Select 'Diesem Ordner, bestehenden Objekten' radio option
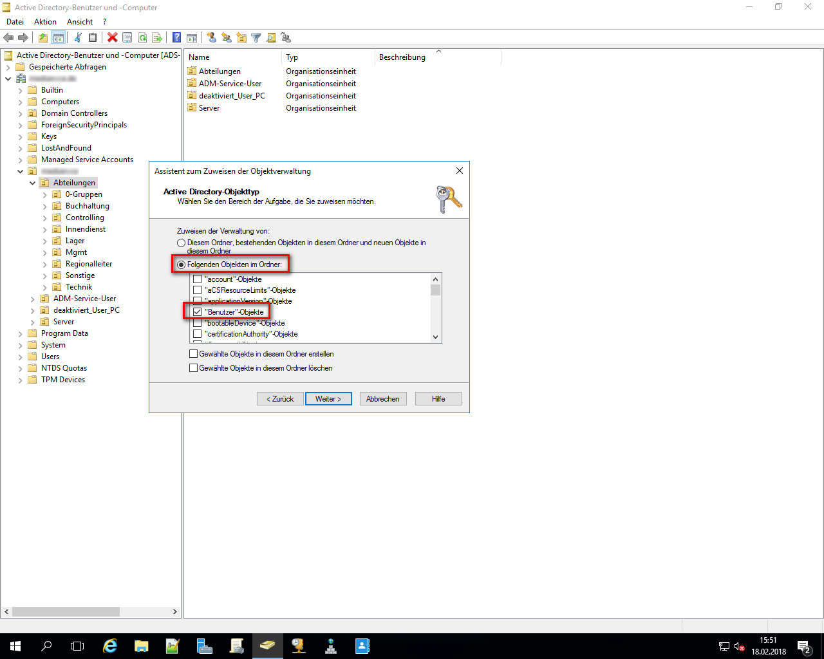This screenshot has width=824, height=659. [x=182, y=243]
